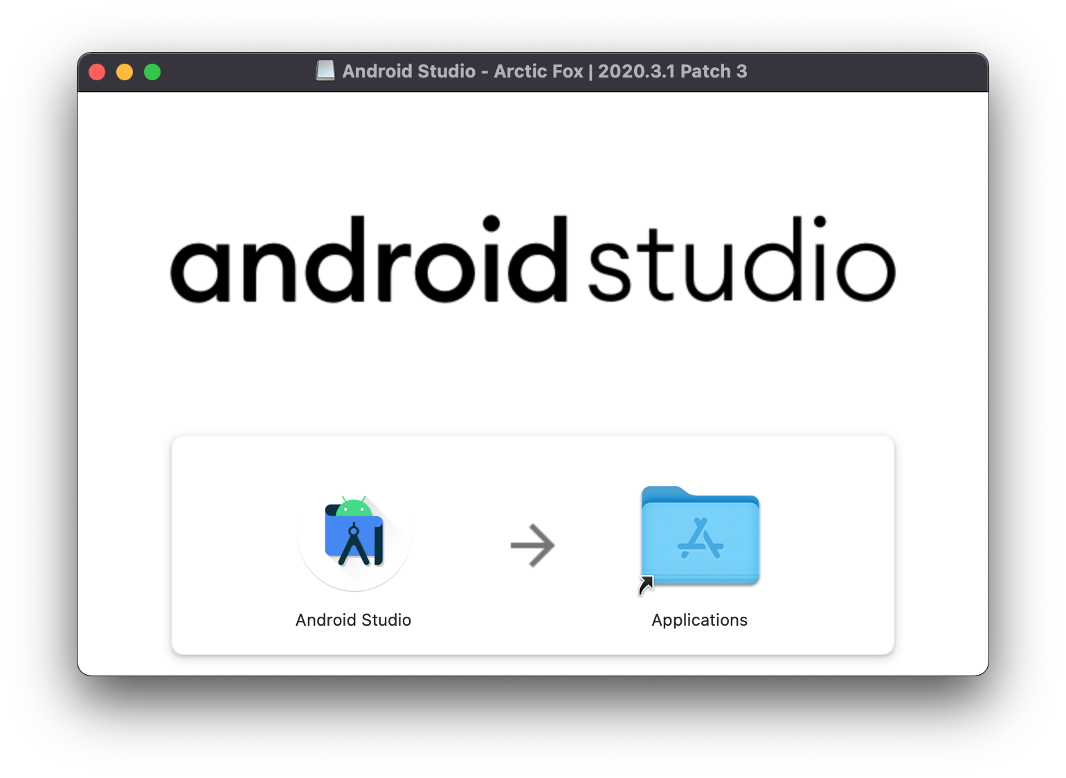Click the 'Applications' folder label

(x=699, y=620)
